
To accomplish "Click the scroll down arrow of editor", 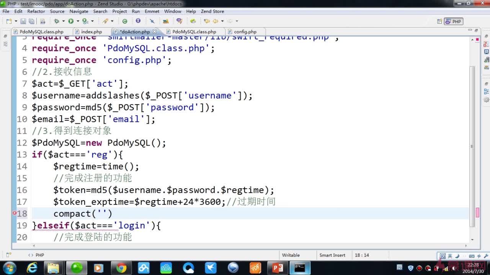I will point(472,239).
